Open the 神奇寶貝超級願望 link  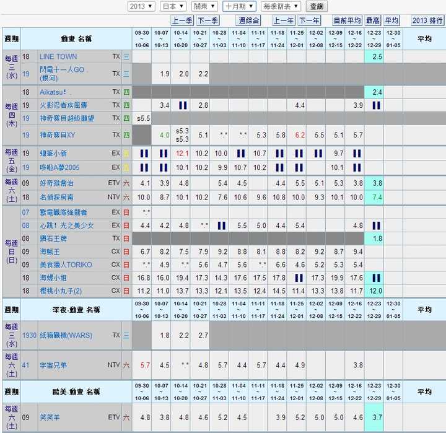pos(67,118)
